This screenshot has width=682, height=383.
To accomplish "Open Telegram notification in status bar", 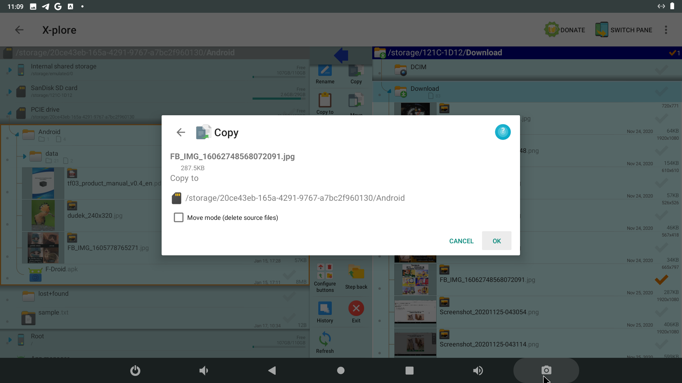I will click(x=45, y=6).
